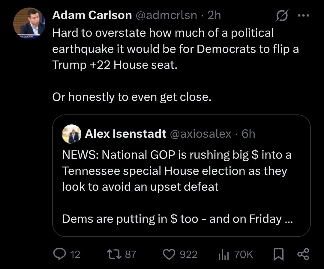The width and height of the screenshot is (324, 269).
Task: Click the Alex Isenstadt name in quote
Action: click(125, 134)
